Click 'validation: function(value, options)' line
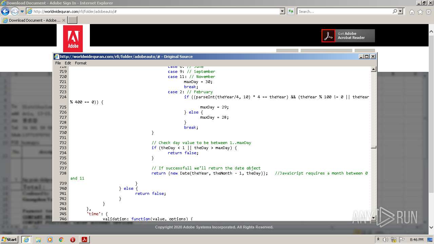This screenshot has height=244, width=434. click(147, 219)
